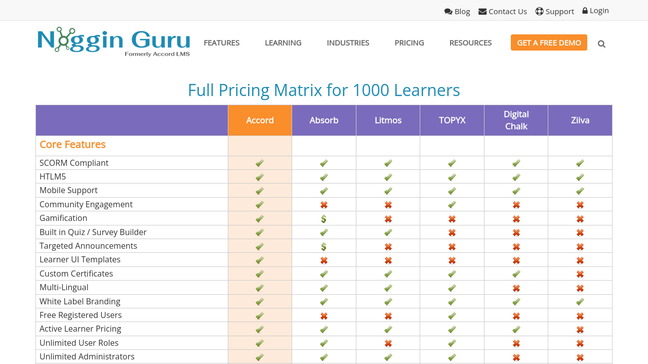Click TOPYX's red X for Quiz / Survey Builder
This screenshot has width=648, height=364.
[x=452, y=233]
